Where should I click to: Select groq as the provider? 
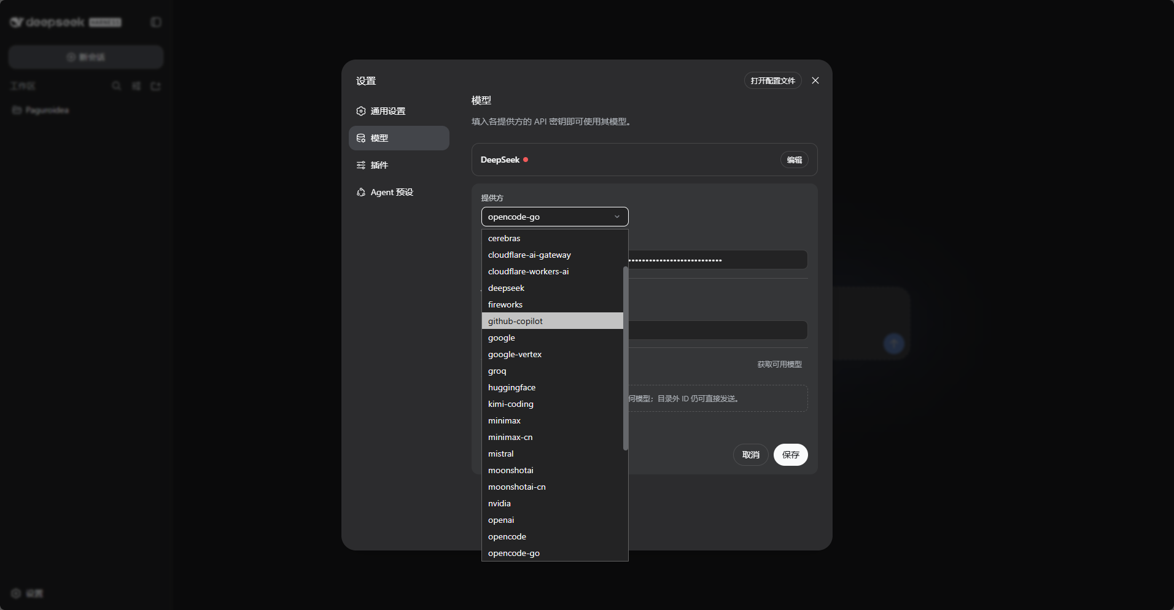pyautogui.click(x=553, y=371)
